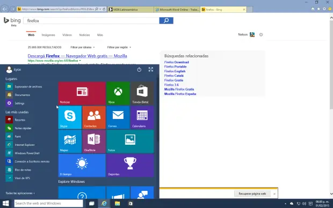Click the Bing search magnifier button
This screenshot has width=333, height=208.
pos(166,20)
